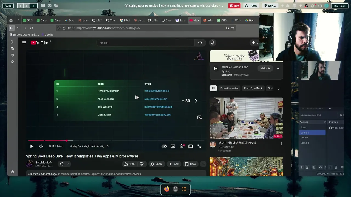Open the ByteMonk channel name link
This screenshot has height=197, width=351.
pyautogui.click(x=42, y=163)
